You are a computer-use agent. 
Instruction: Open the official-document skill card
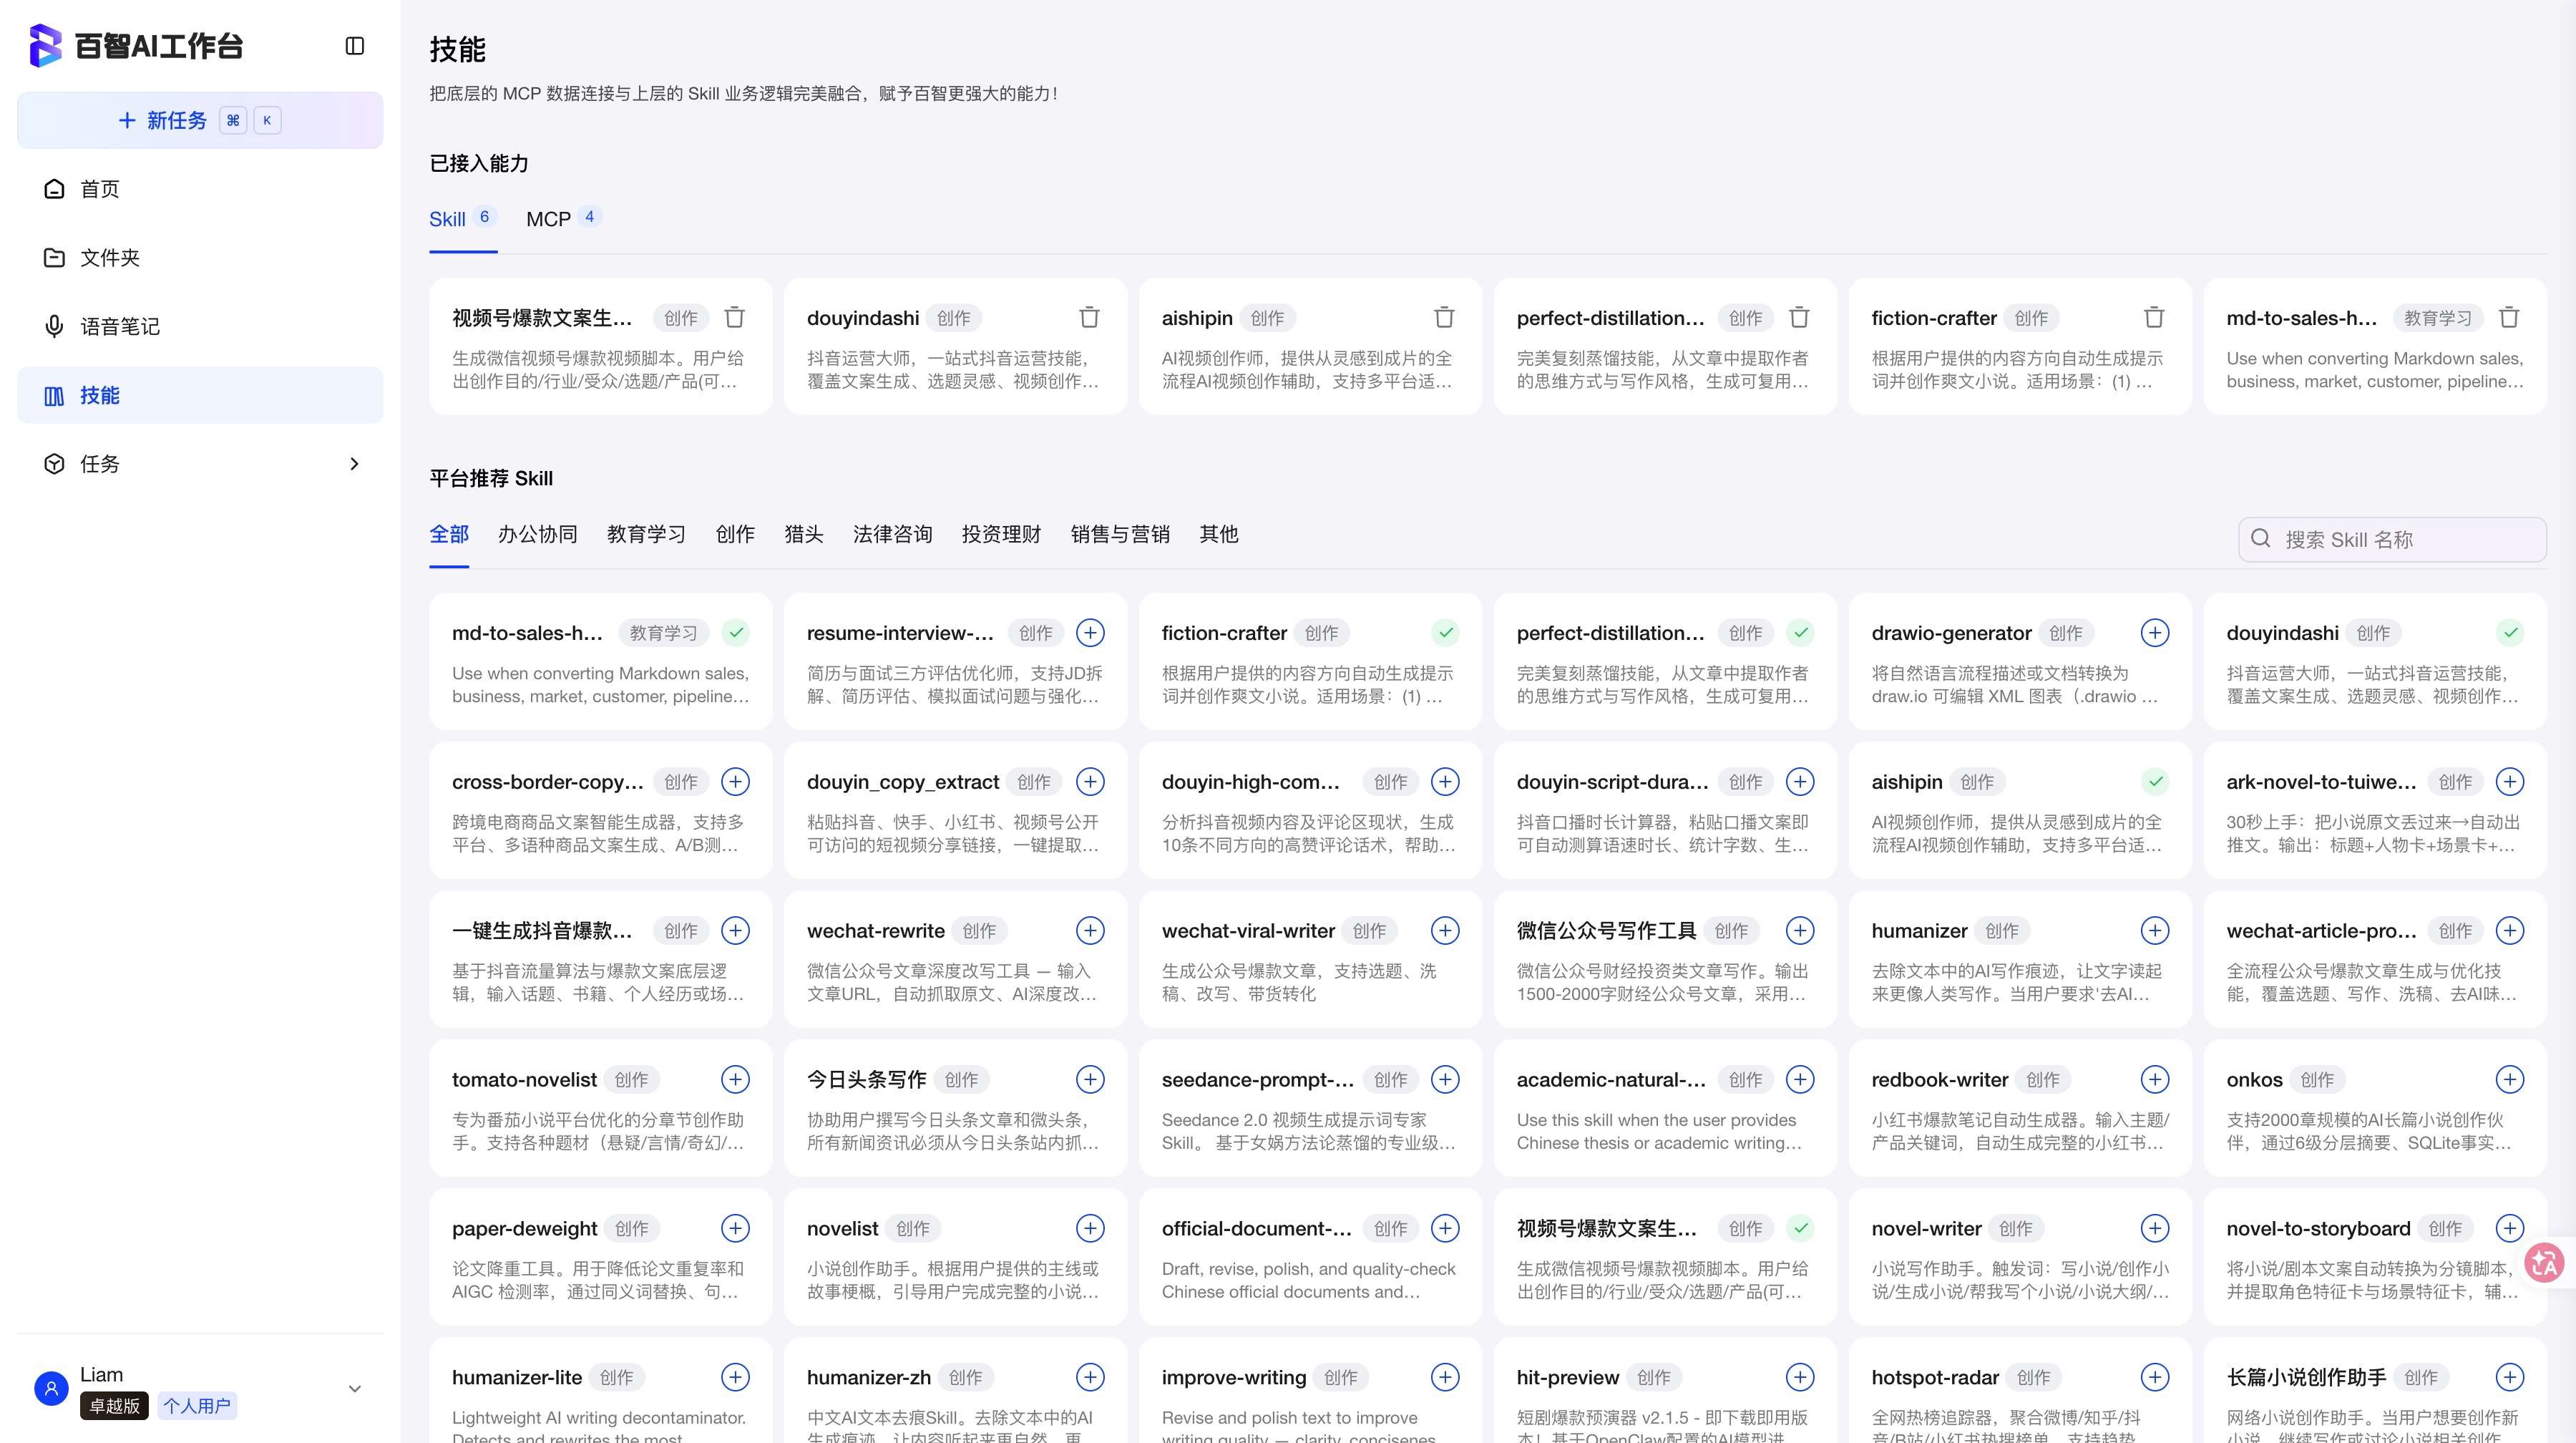click(1310, 1257)
